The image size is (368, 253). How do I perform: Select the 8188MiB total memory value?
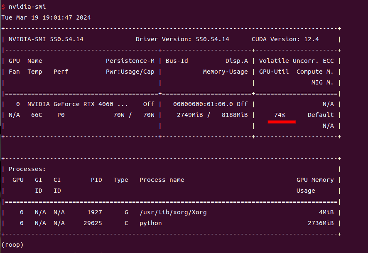[235, 115]
